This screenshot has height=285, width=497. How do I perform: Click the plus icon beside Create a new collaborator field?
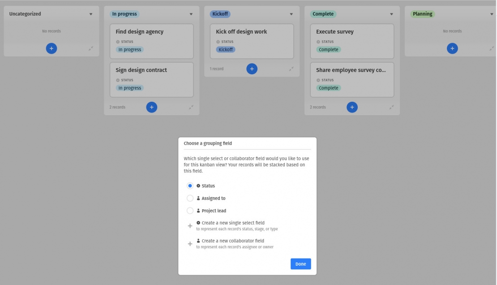click(190, 244)
